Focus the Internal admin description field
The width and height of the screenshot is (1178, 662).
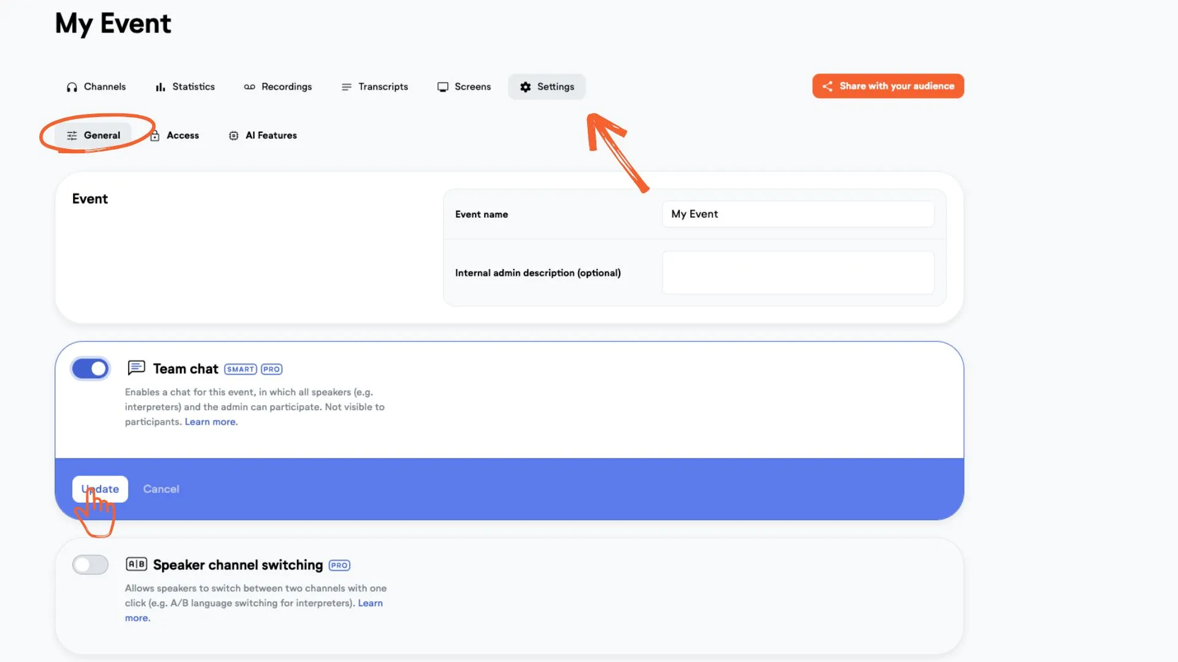[798, 273]
